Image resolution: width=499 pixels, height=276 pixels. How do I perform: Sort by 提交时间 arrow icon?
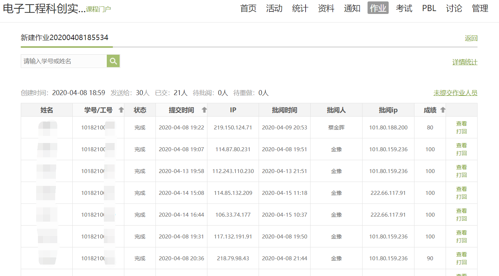point(204,110)
